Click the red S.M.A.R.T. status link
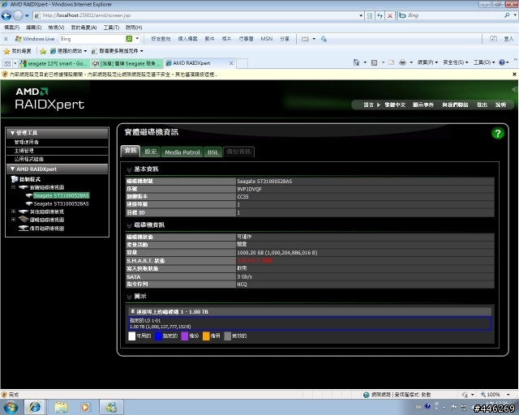The image size is (519, 415). tap(255, 260)
